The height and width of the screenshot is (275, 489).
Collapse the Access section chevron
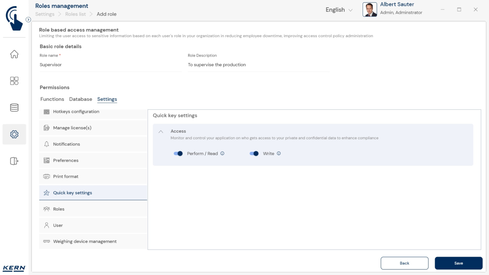[161, 131]
